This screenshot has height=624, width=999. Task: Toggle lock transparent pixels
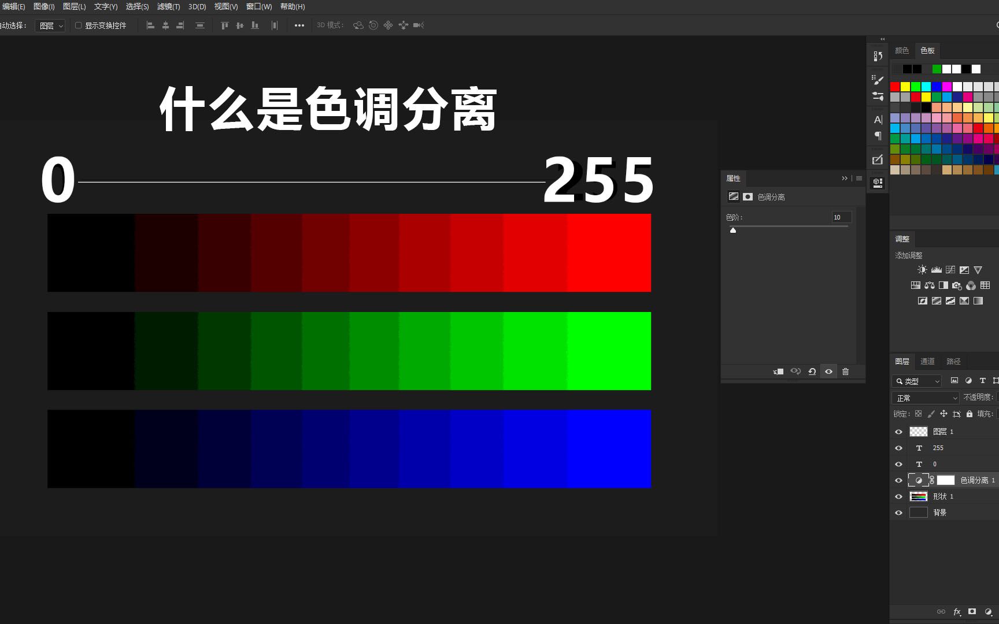918,414
